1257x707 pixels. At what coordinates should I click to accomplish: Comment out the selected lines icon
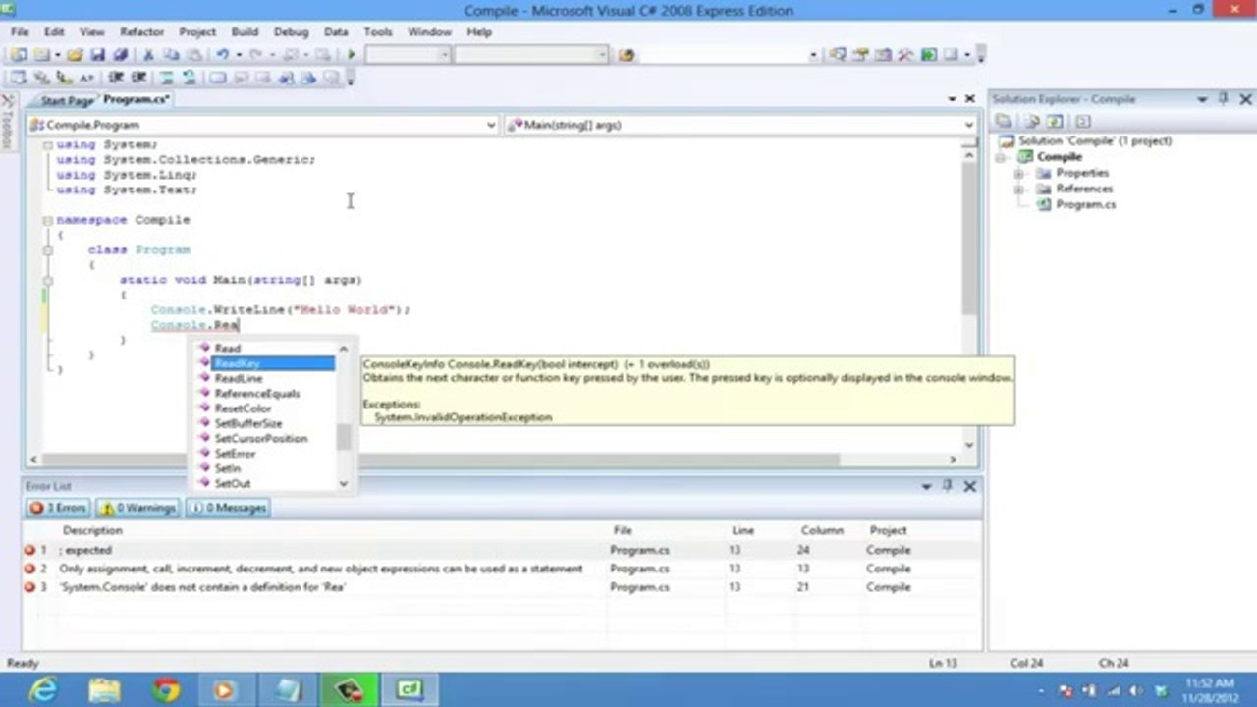(166, 77)
